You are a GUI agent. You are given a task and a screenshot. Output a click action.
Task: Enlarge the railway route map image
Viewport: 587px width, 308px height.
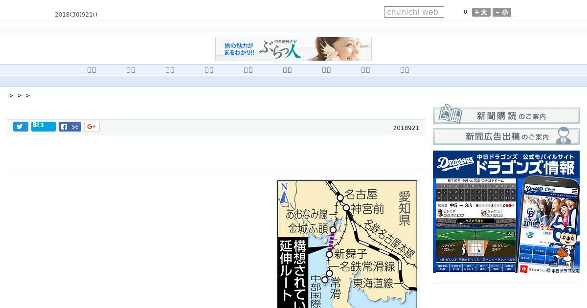click(x=348, y=244)
